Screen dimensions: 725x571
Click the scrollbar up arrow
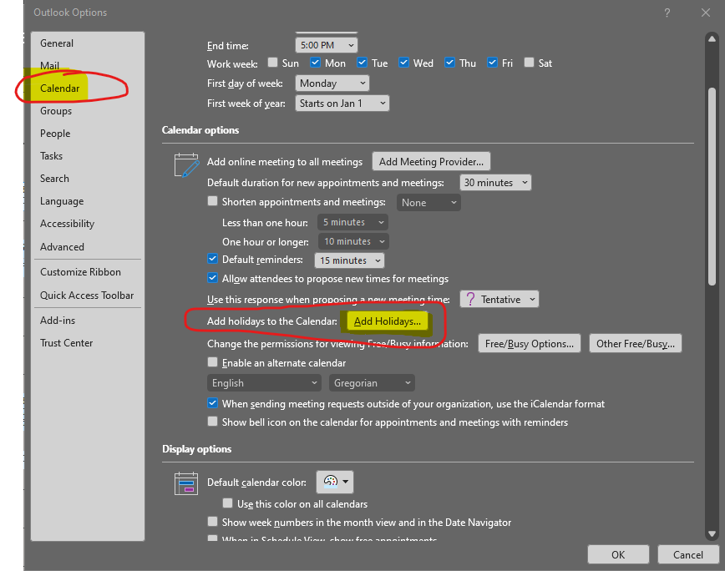tap(712, 39)
